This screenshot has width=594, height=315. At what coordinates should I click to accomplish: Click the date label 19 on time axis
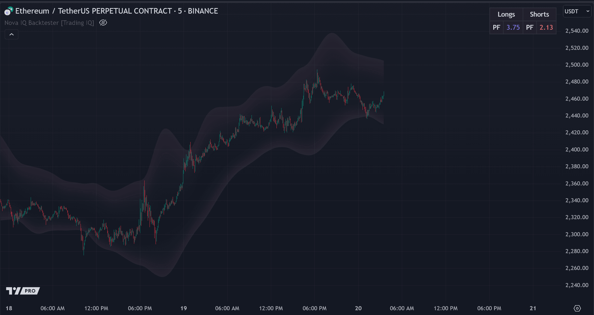[x=184, y=308]
